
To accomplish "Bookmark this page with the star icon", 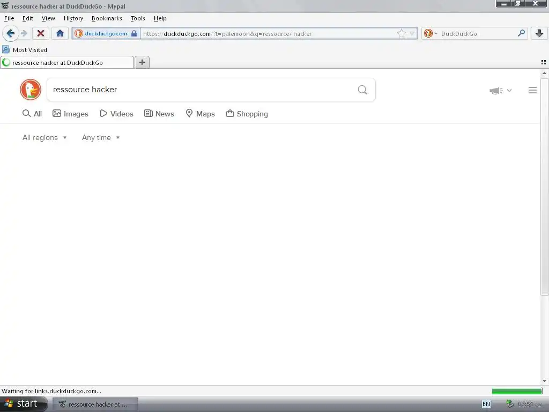I will [401, 34].
